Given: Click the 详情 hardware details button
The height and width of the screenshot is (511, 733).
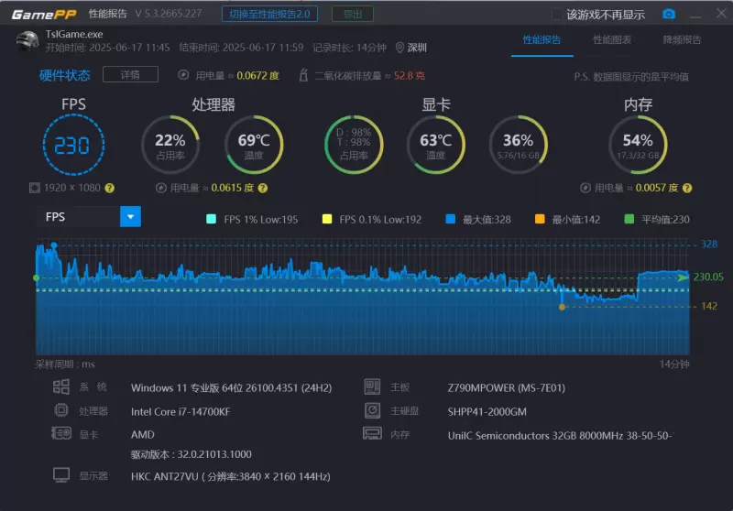Looking at the screenshot, I should click(129, 75).
